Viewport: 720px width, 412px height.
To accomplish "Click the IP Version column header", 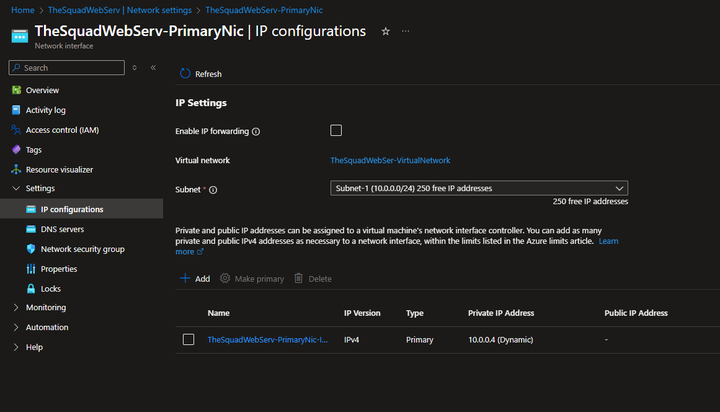I will tap(362, 313).
